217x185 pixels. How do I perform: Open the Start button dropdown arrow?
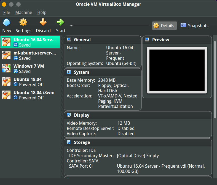click(x=71, y=26)
